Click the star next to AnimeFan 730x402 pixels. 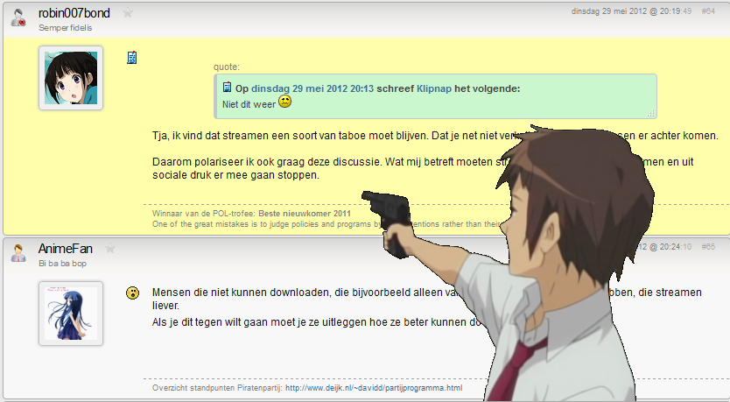[110, 248]
